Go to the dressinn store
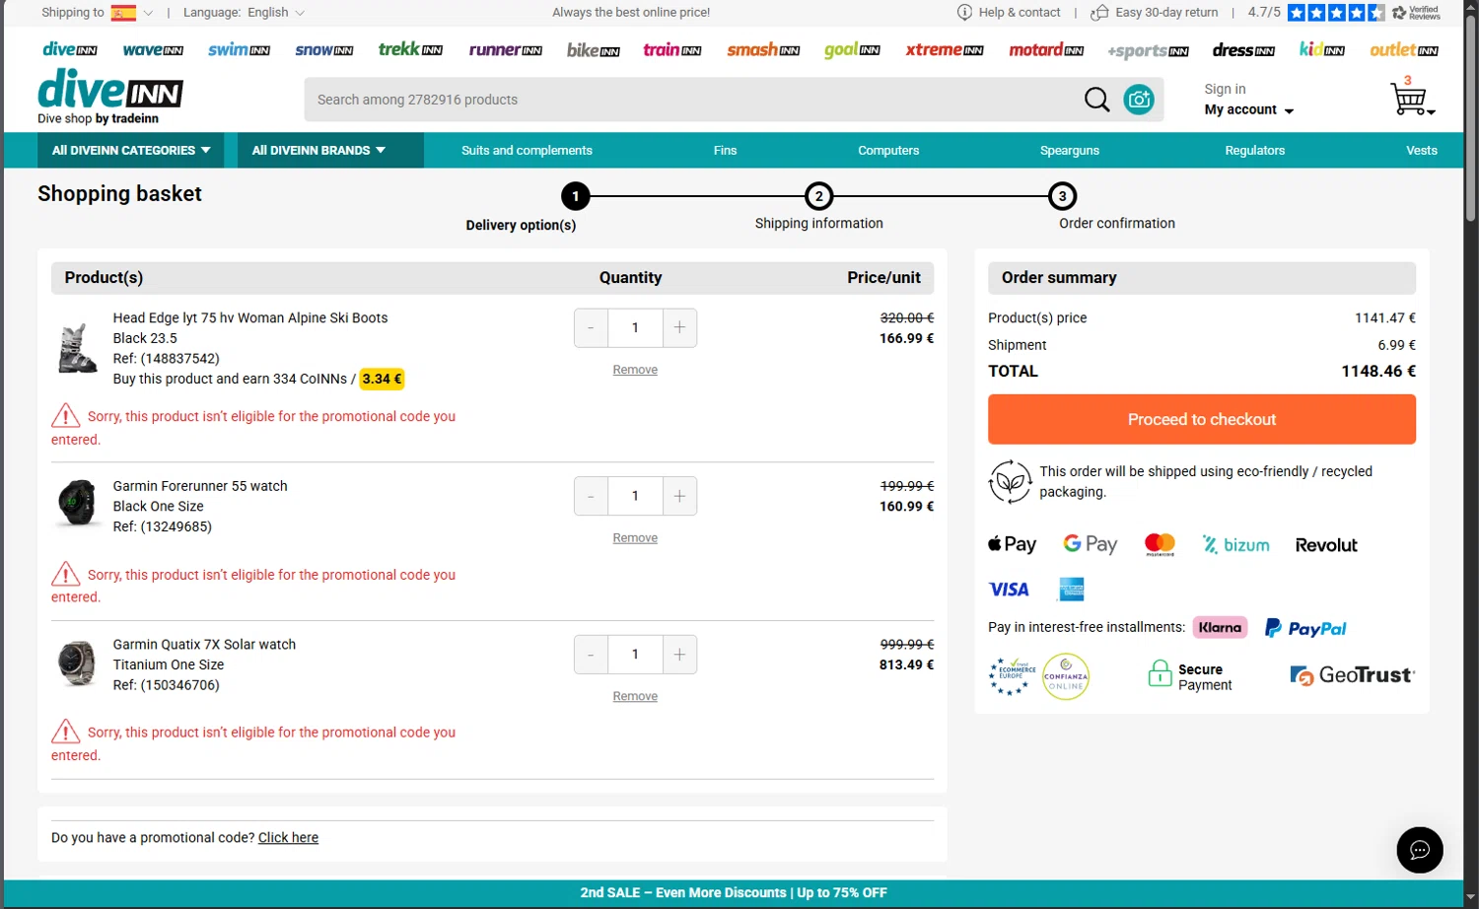 pos(1243,49)
